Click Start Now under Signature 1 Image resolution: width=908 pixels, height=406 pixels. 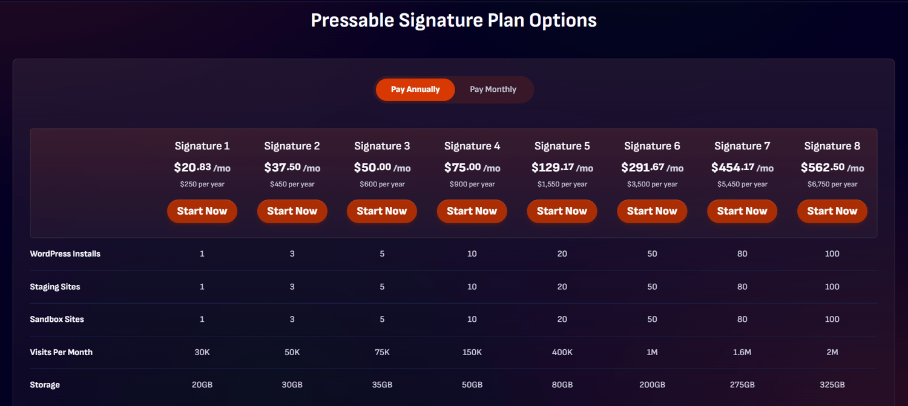pyautogui.click(x=202, y=211)
